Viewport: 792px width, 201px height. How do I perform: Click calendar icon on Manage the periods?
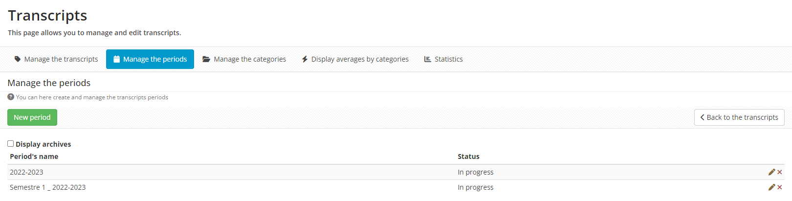coord(117,59)
